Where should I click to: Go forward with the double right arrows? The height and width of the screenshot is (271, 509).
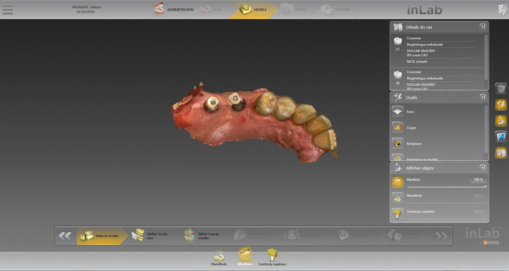tap(441, 236)
